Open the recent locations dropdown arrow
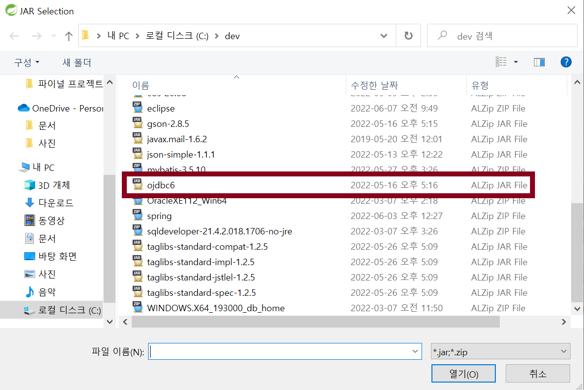 (53, 36)
